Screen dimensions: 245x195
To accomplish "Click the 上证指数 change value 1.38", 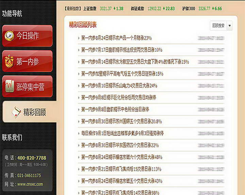I will [x=120, y=9].
